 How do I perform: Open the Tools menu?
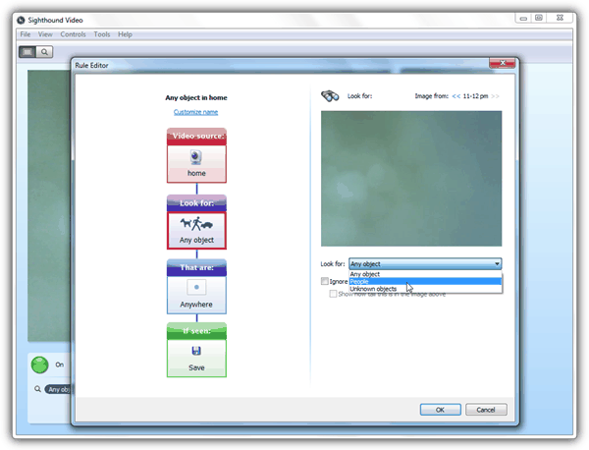(x=102, y=34)
